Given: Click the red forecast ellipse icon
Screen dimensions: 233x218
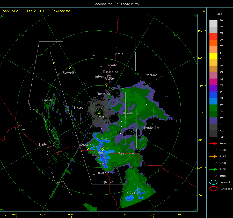Looking at the screenshot, I should click(x=213, y=189).
